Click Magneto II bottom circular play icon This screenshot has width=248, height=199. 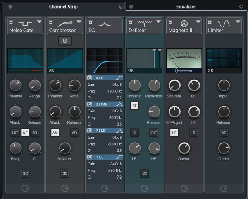click(x=184, y=188)
